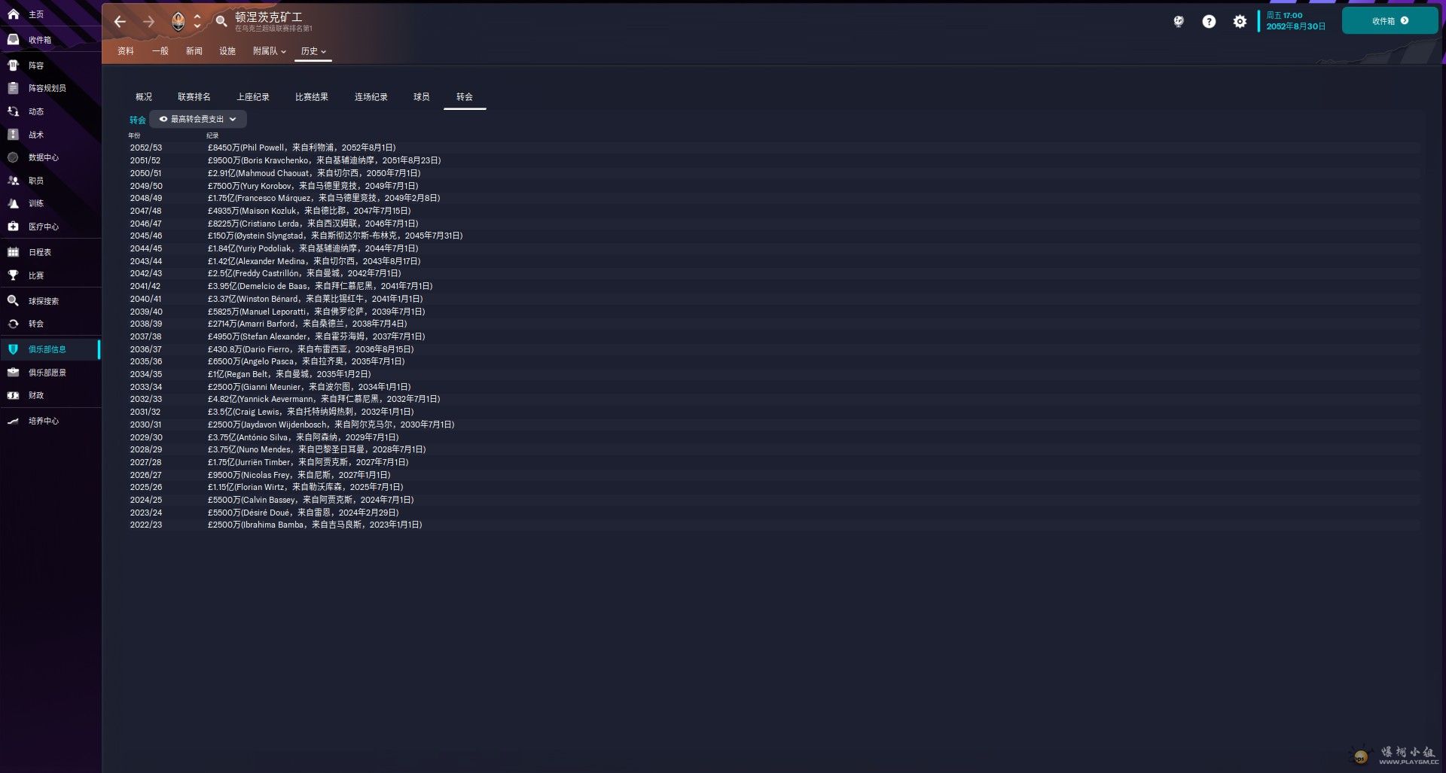
Task: Switch to the 比赛结果 tab
Action: (312, 97)
